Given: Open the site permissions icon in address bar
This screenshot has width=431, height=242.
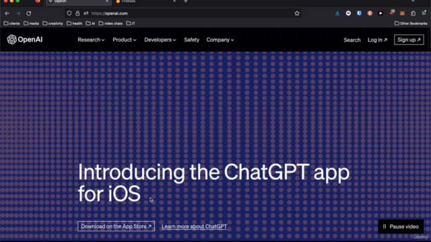Looking at the screenshot, I should [86, 13].
